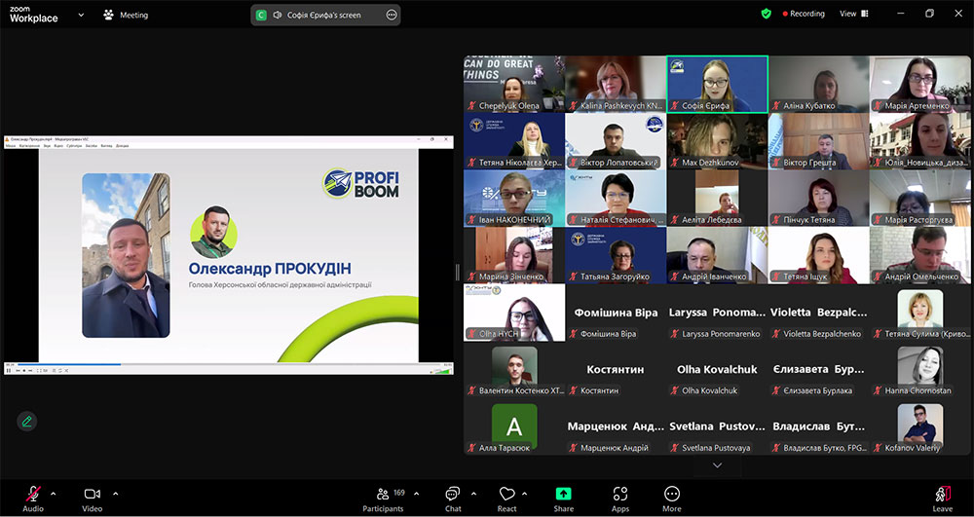The height and width of the screenshot is (517, 974).
Task: Select Алла Тарасюк's avatar tile
Action: tap(514, 426)
